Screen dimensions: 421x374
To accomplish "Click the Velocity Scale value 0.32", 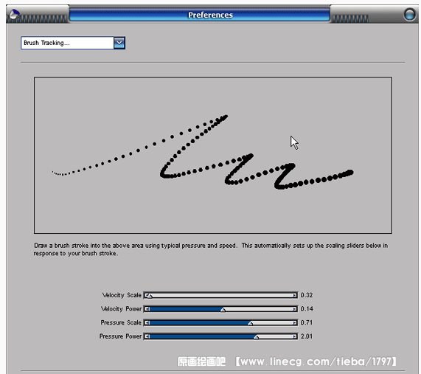I will (x=307, y=295).
